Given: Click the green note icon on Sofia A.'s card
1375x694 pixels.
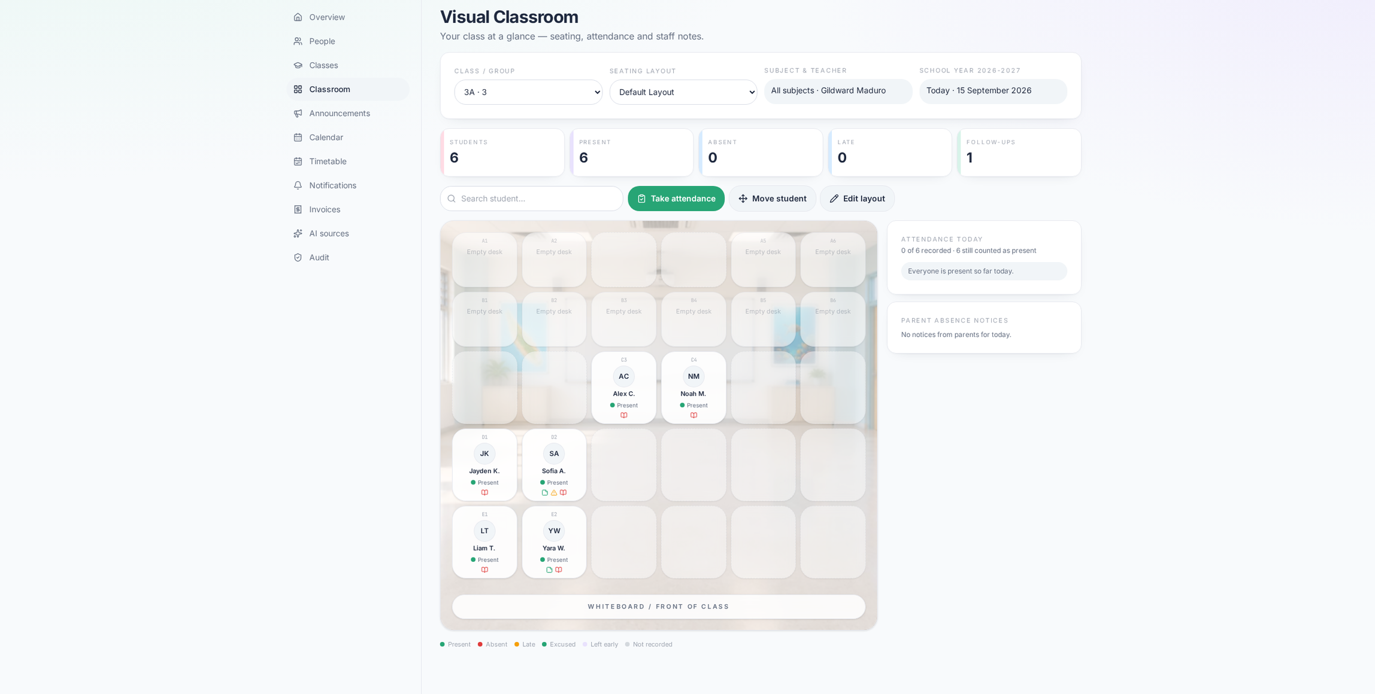Looking at the screenshot, I should tap(544, 493).
